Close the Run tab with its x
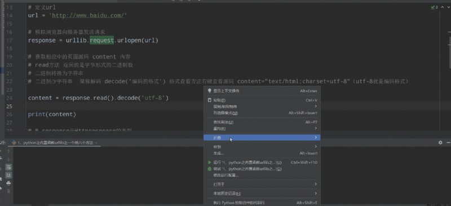Viewport: 451px width, 206px height. pos(96,142)
